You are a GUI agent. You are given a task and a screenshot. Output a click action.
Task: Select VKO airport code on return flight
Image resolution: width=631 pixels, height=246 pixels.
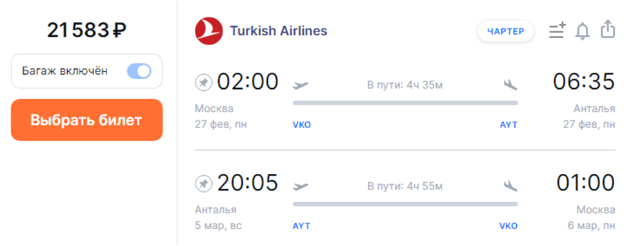(508, 226)
